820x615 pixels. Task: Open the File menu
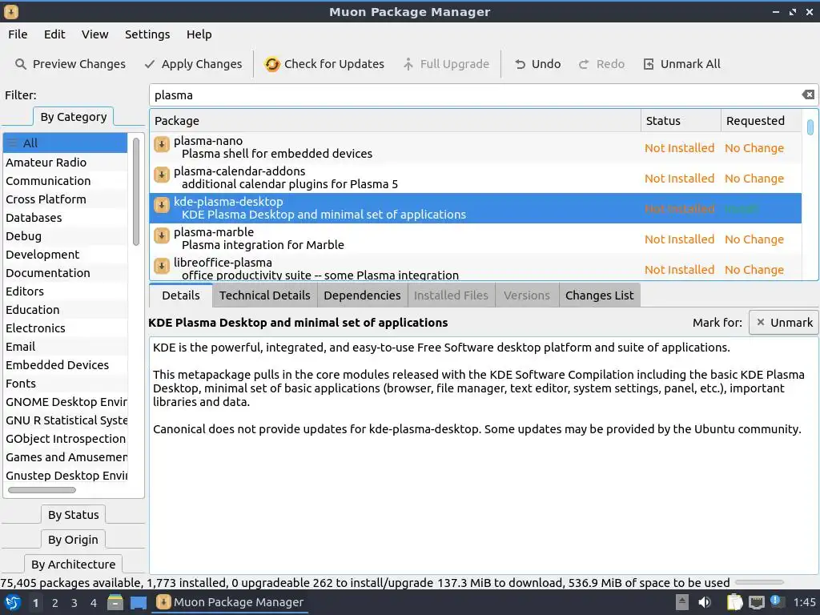point(18,34)
